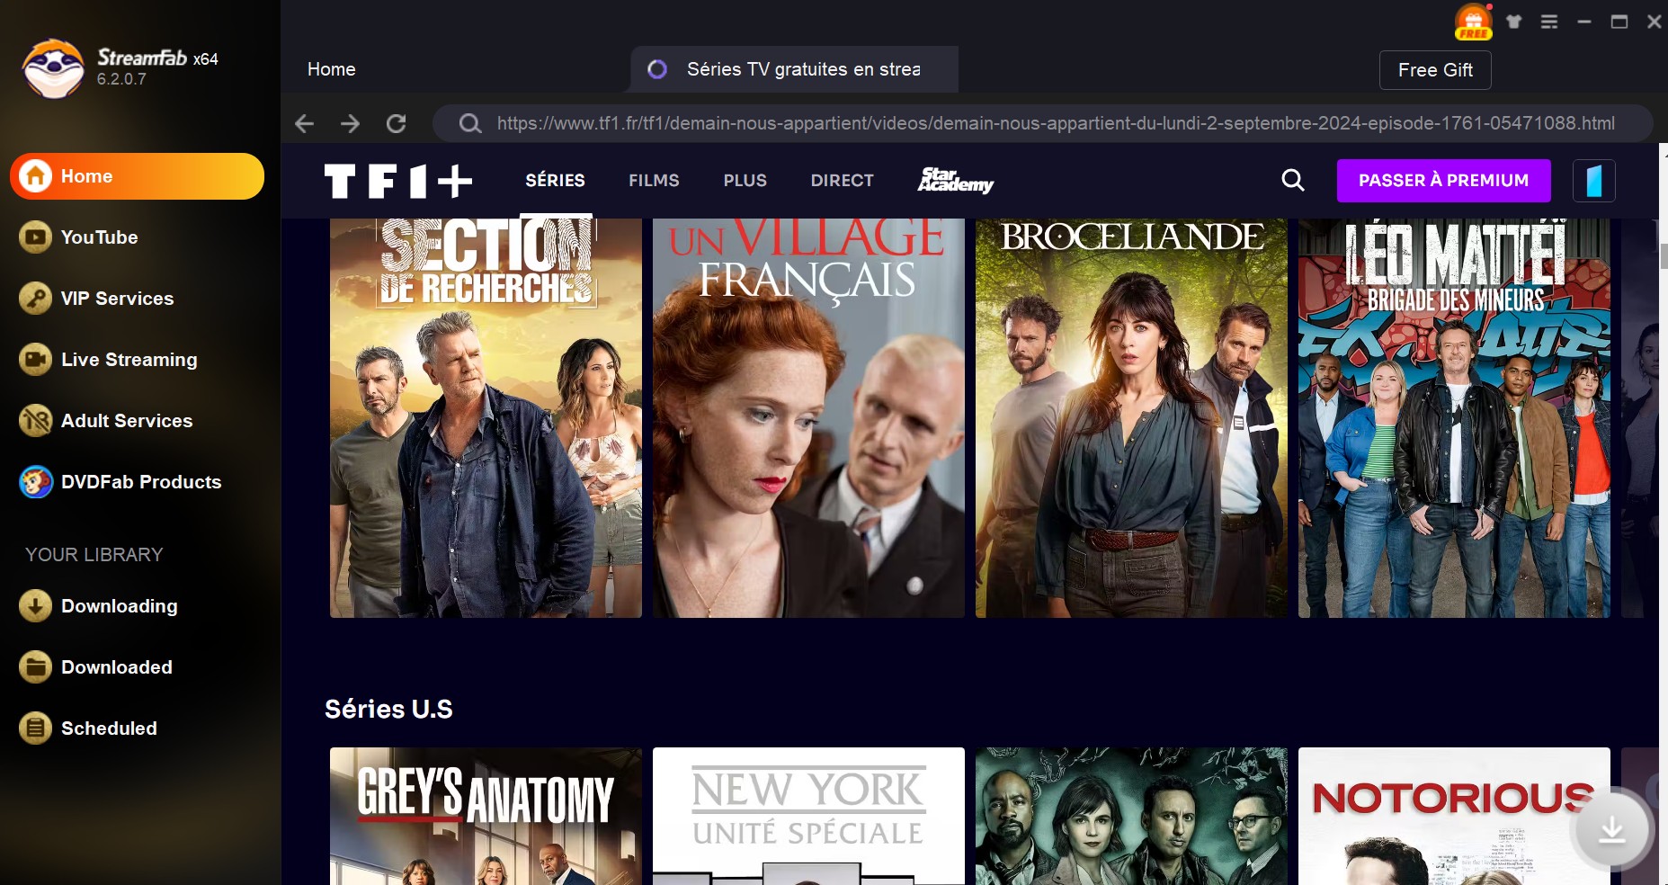This screenshot has width=1668, height=885.
Task: Open the skin shirt icon
Action: (1514, 22)
